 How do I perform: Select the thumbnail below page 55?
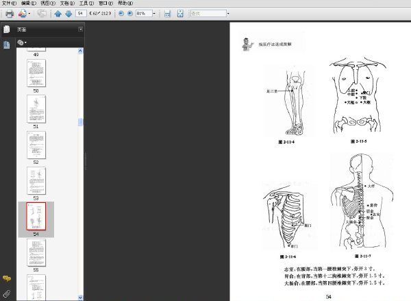click(x=36, y=287)
